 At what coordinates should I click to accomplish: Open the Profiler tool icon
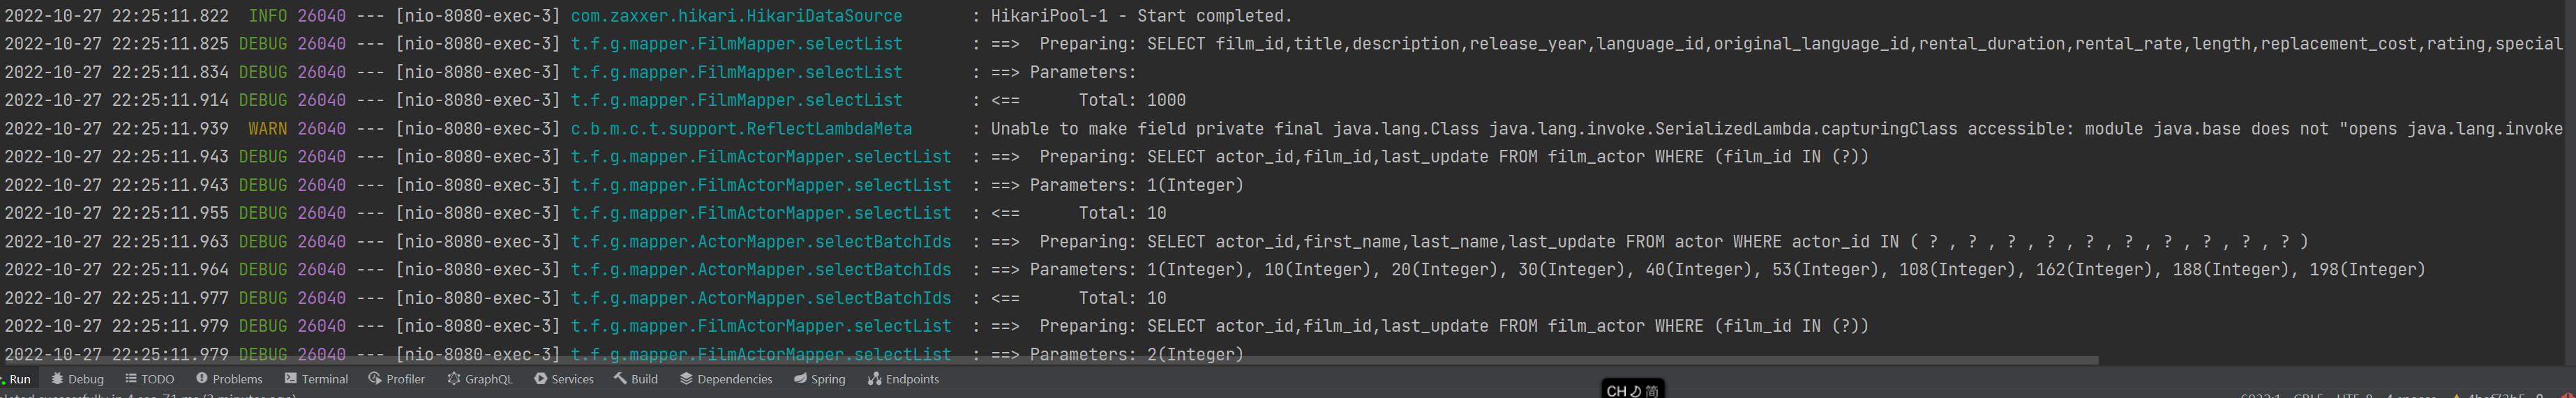coord(375,379)
